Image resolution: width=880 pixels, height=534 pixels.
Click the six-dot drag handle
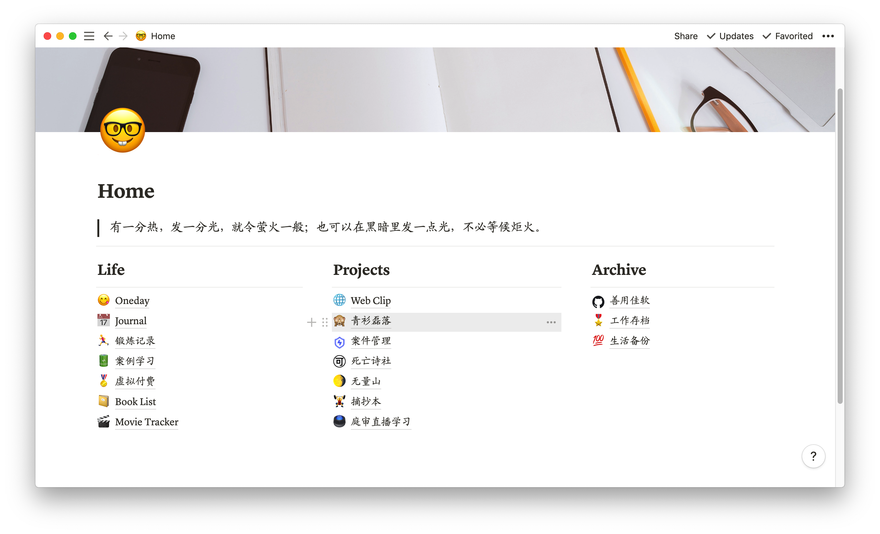(325, 322)
